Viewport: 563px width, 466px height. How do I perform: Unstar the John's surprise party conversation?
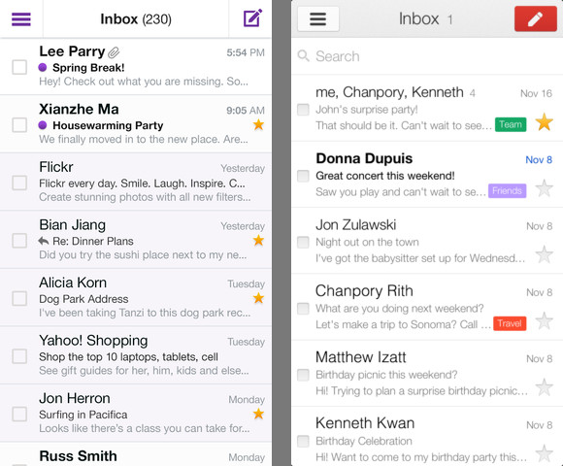click(544, 122)
